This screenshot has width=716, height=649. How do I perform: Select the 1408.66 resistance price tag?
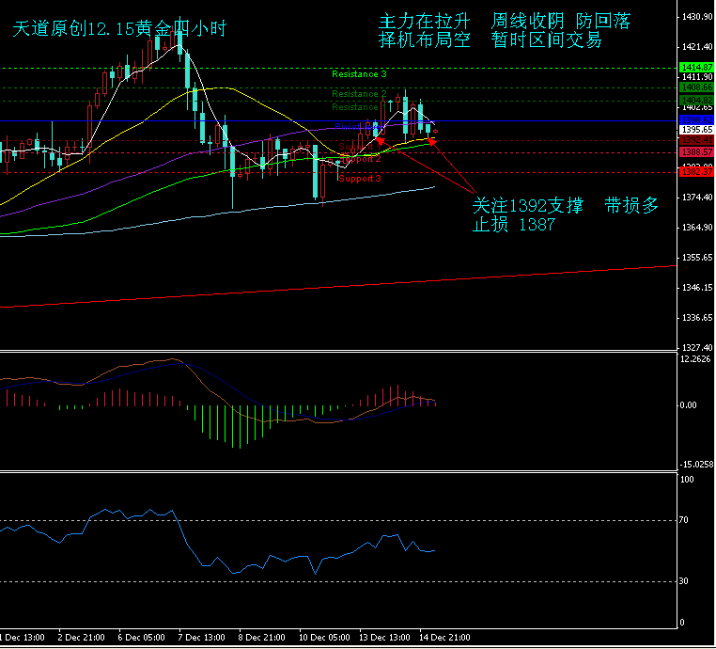pos(695,87)
